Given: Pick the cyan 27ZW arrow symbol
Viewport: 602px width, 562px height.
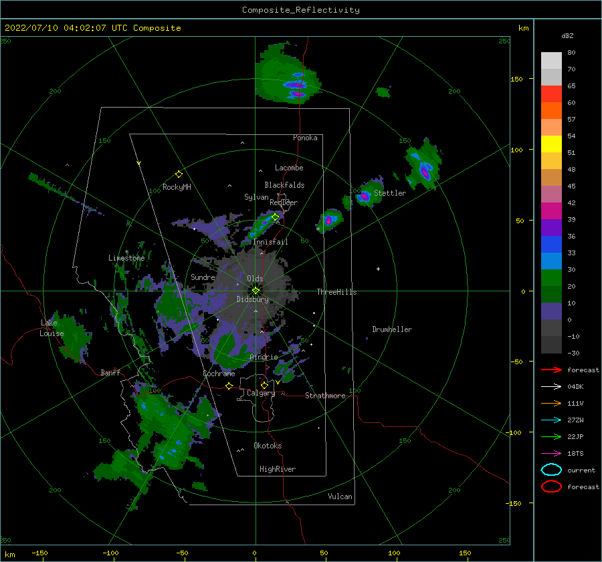Looking at the screenshot, I should pyautogui.click(x=551, y=420).
